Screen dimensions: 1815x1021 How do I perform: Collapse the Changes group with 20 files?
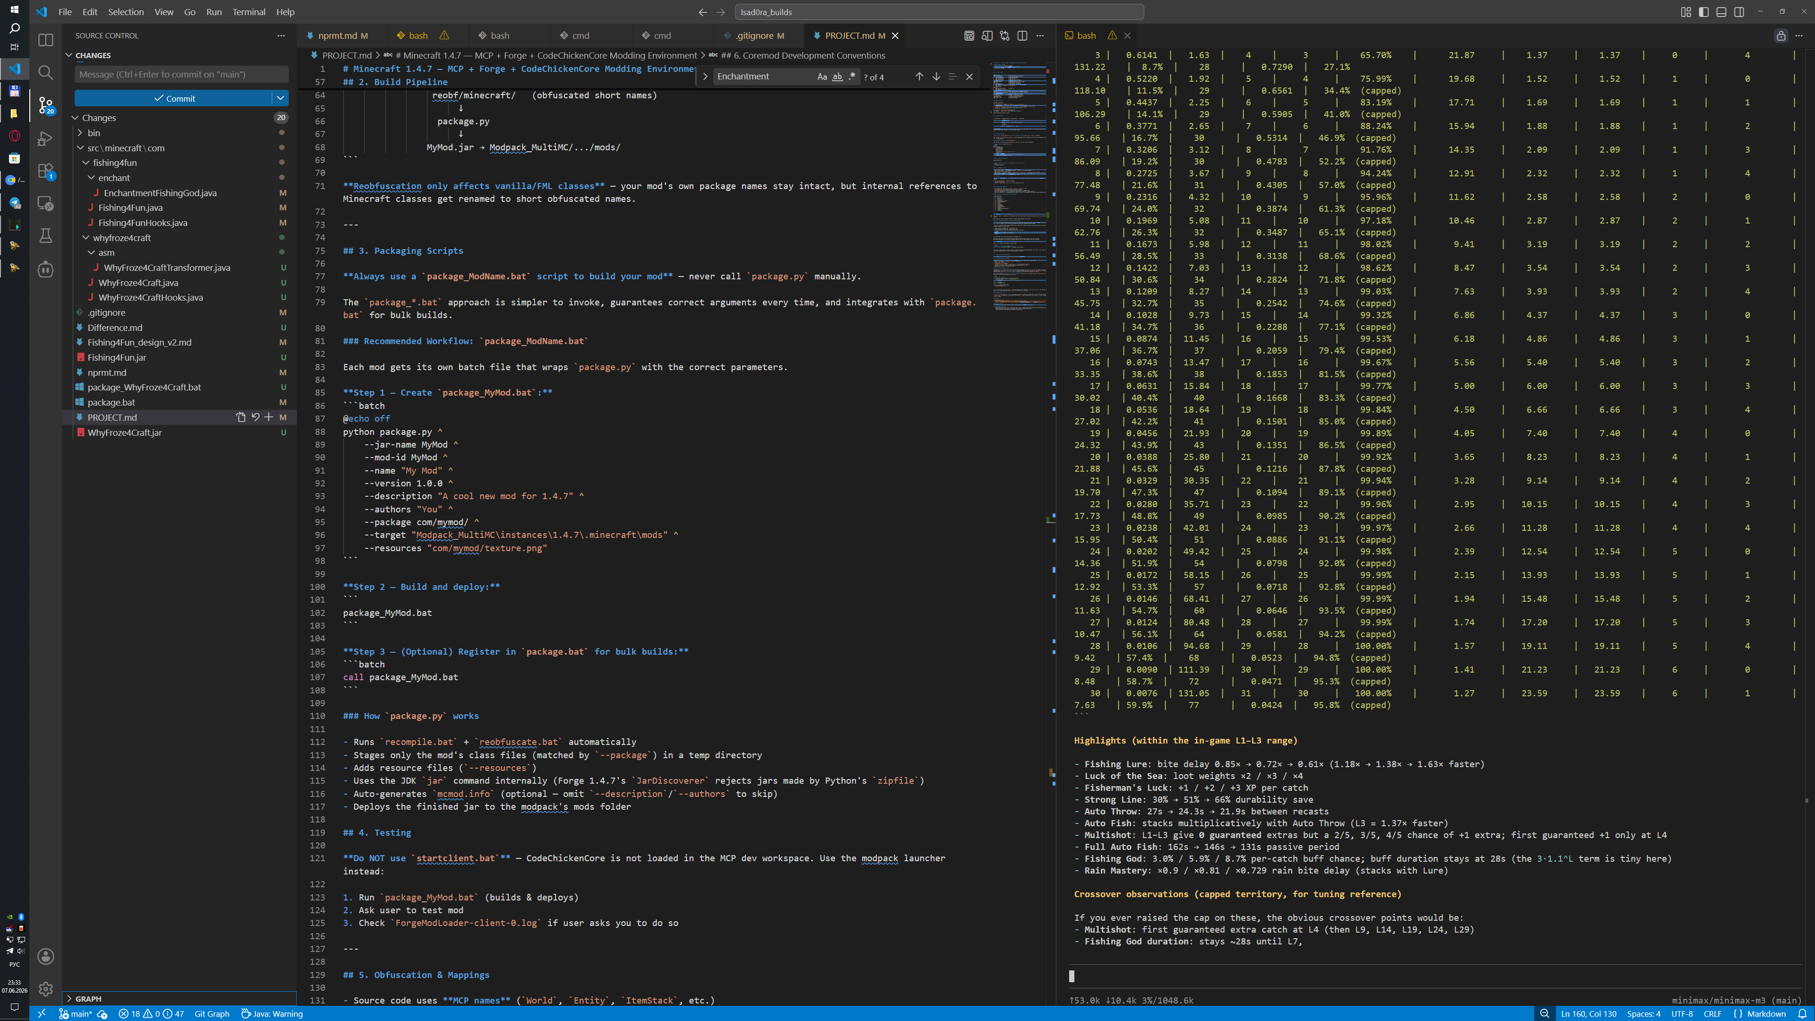(178, 118)
